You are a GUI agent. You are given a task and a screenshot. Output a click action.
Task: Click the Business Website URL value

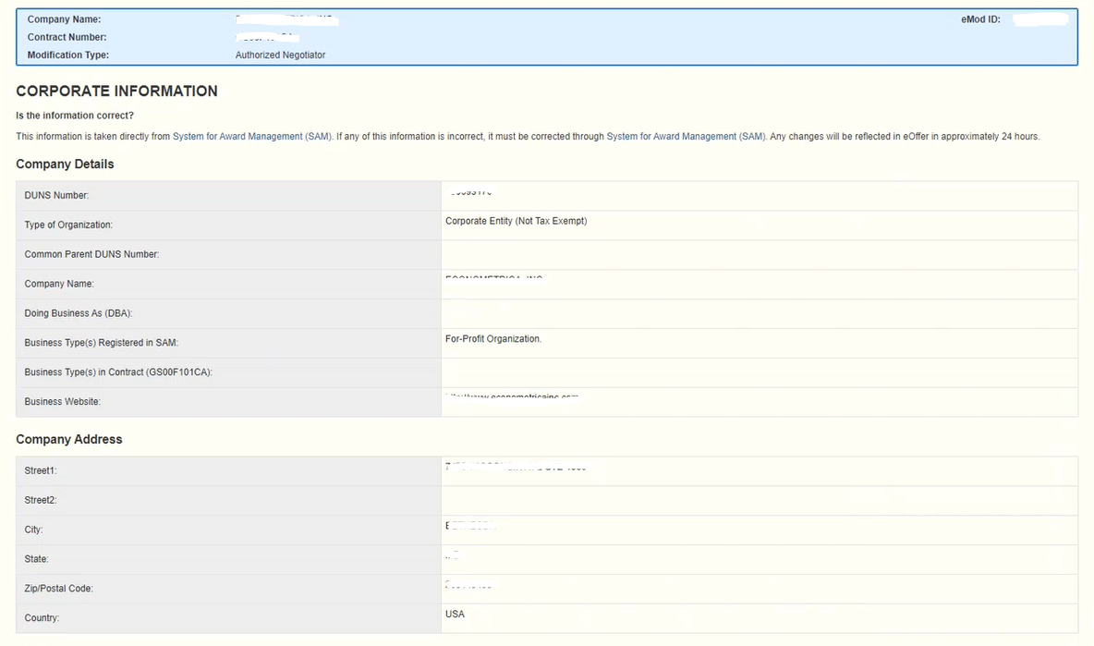coord(511,397)
